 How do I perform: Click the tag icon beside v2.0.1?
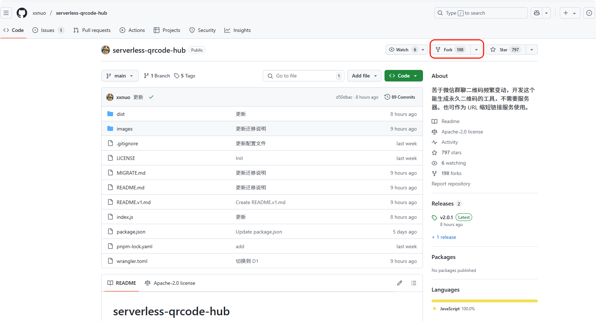coord(434,218)
